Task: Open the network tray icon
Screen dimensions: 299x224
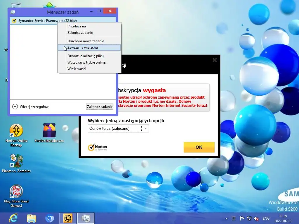Action: pos(249,218)
